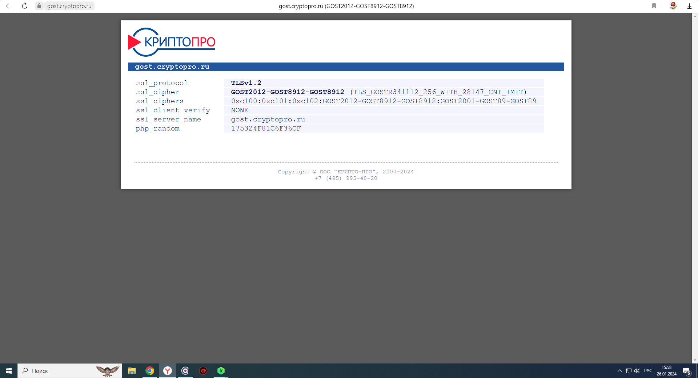Select the ssl_cipher label
Image resolution: width=698 pixels, height=378 pixels.
click(x=157, y=92)
